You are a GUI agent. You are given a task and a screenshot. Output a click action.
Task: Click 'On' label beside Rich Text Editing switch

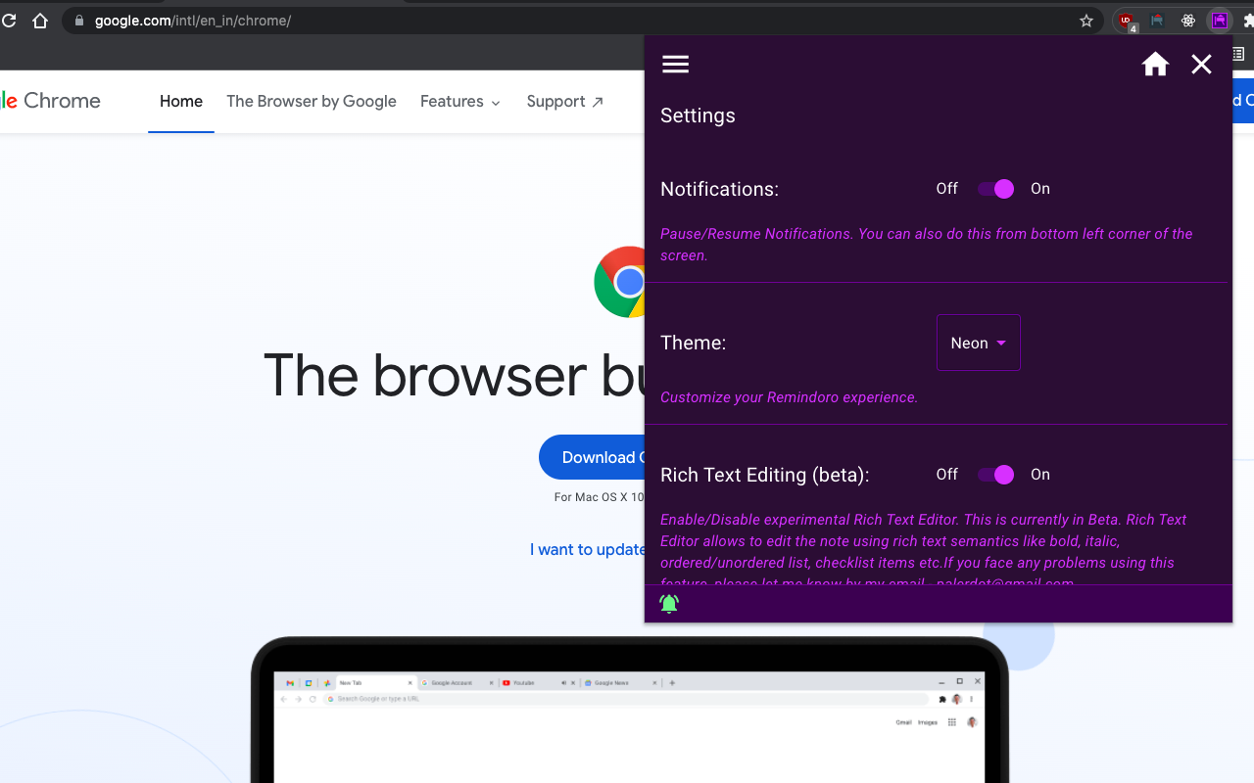(1040, 475)
